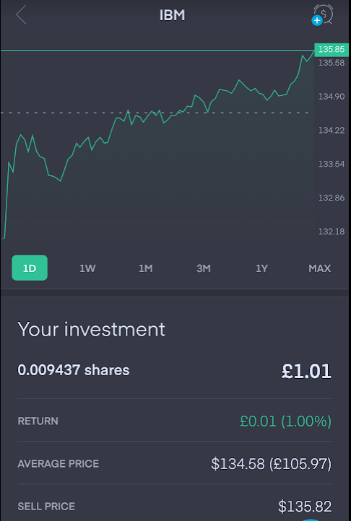Tap the IBM title in header

pos(172,15)
